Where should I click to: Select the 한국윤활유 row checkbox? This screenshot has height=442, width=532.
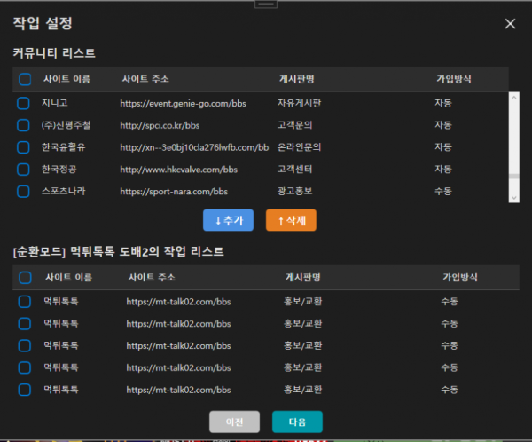click(24, 146)
